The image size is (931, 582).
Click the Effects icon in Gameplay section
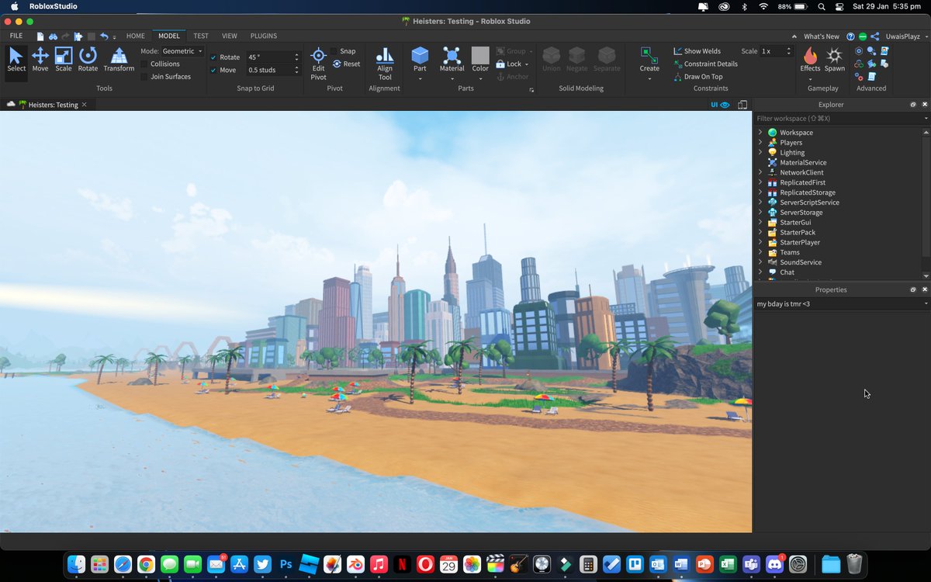tap(810, 59)
